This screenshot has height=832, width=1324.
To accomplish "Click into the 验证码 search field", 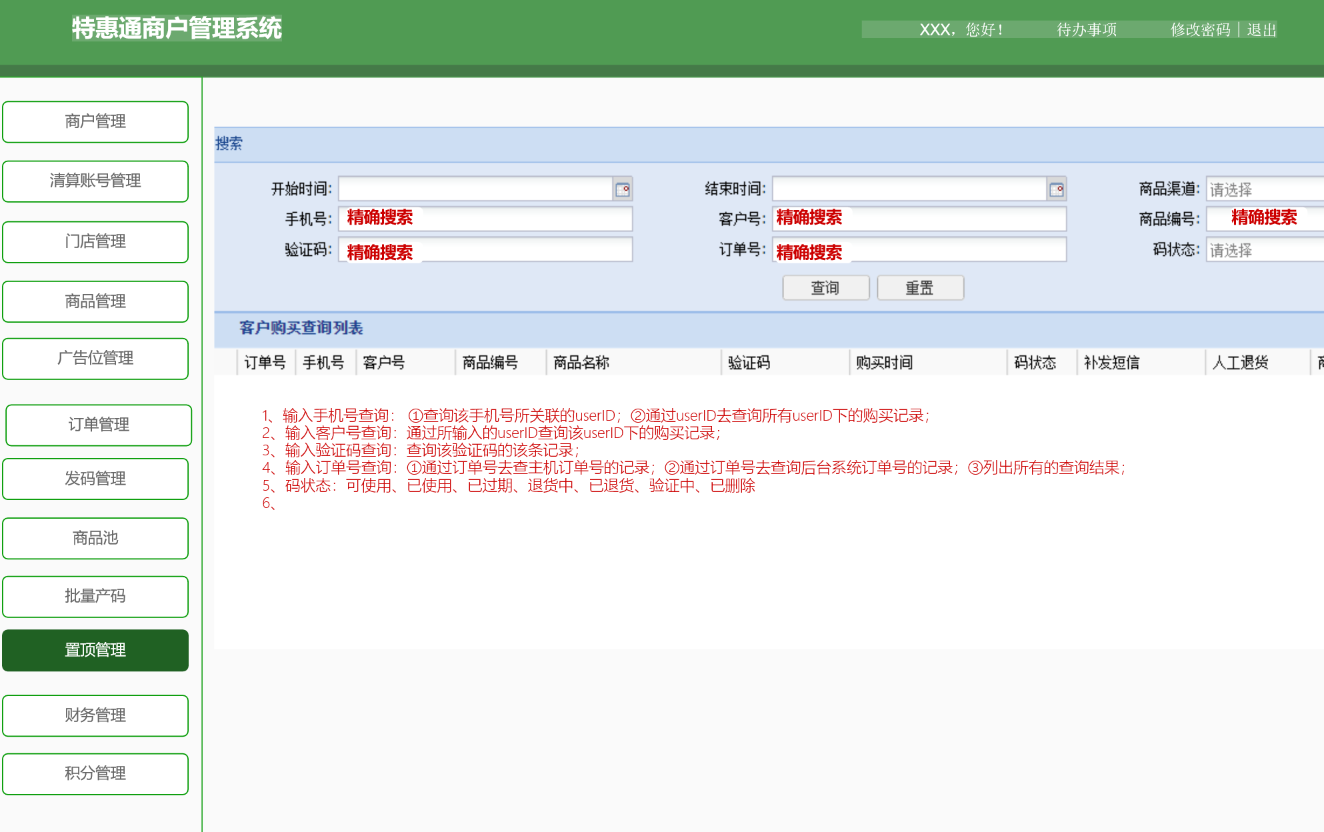I will point(485,250).
